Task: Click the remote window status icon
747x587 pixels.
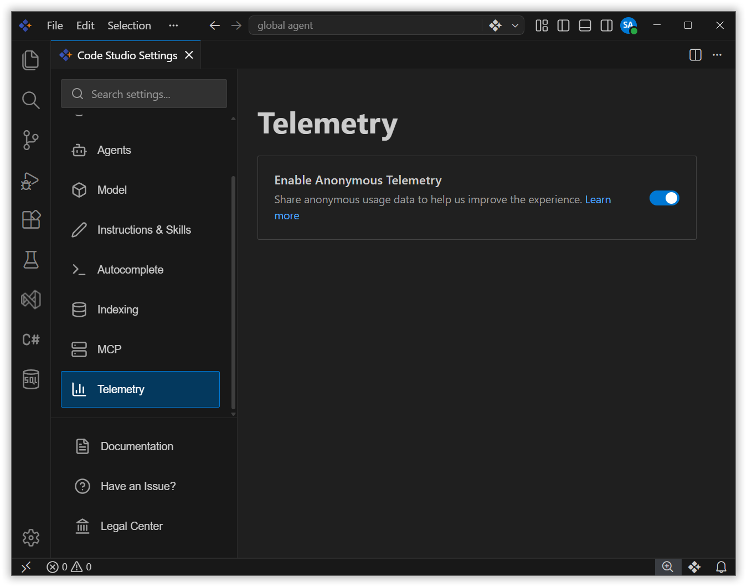Action: coord(26,567)
